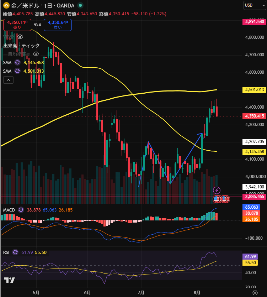The width and height of the screenshot is (267, 297).
Task: Click the 65.063 MACD value label
Action: (251, 207)
